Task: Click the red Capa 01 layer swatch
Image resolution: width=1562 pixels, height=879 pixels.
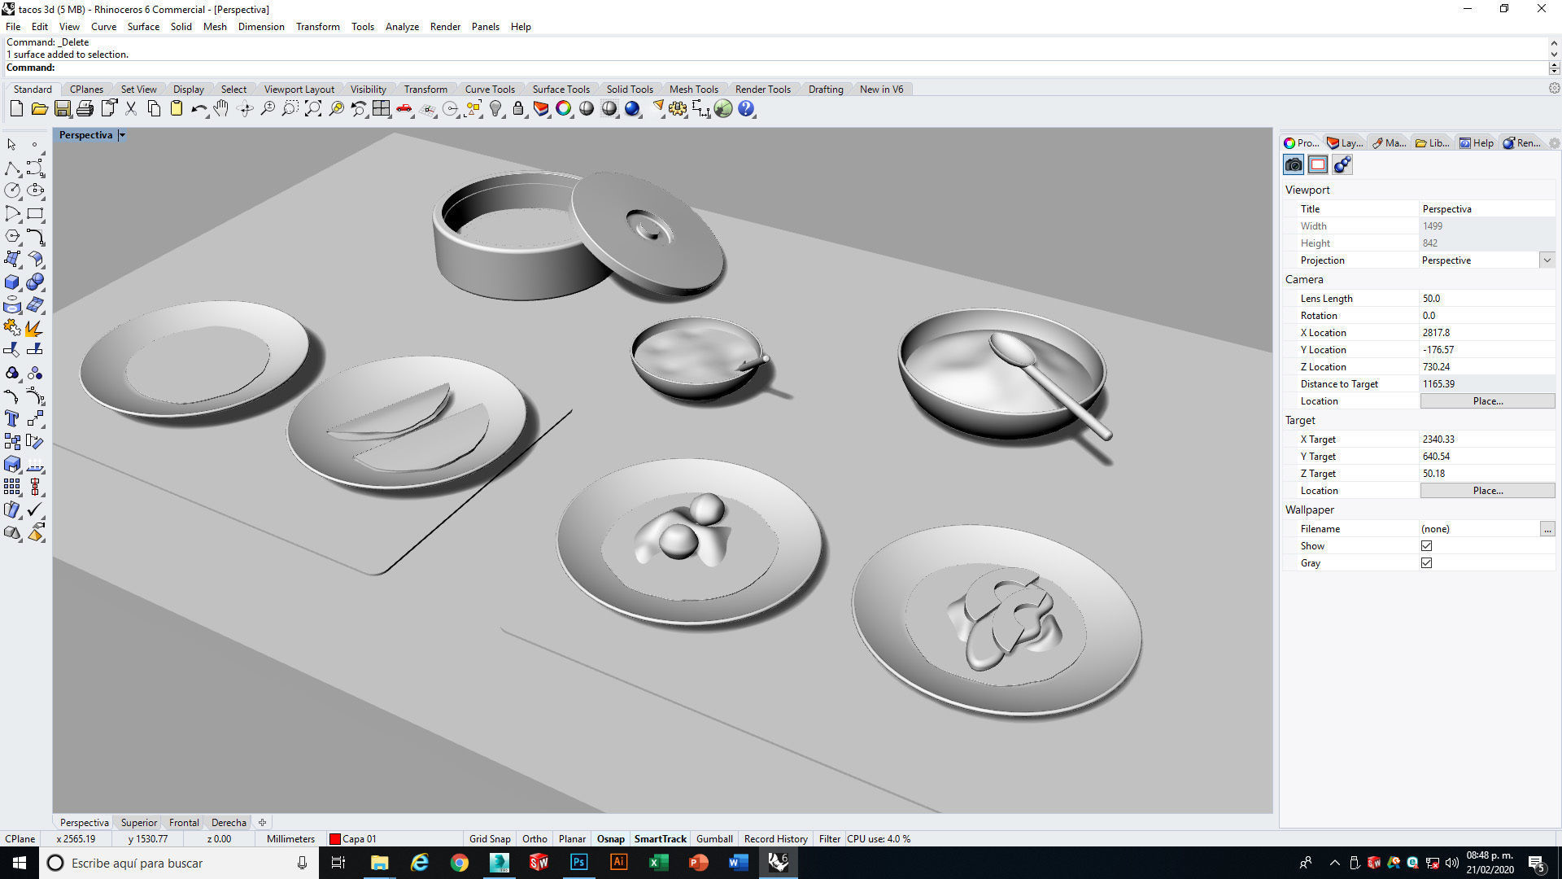Action: coord(334,839)
